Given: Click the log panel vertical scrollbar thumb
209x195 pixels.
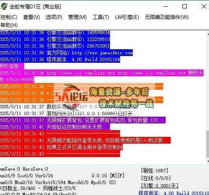Looking at the screenshot, I should pyautogui.click(x=207, y=144).
